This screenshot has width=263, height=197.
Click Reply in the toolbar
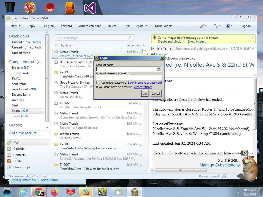(x=31, y=26)
